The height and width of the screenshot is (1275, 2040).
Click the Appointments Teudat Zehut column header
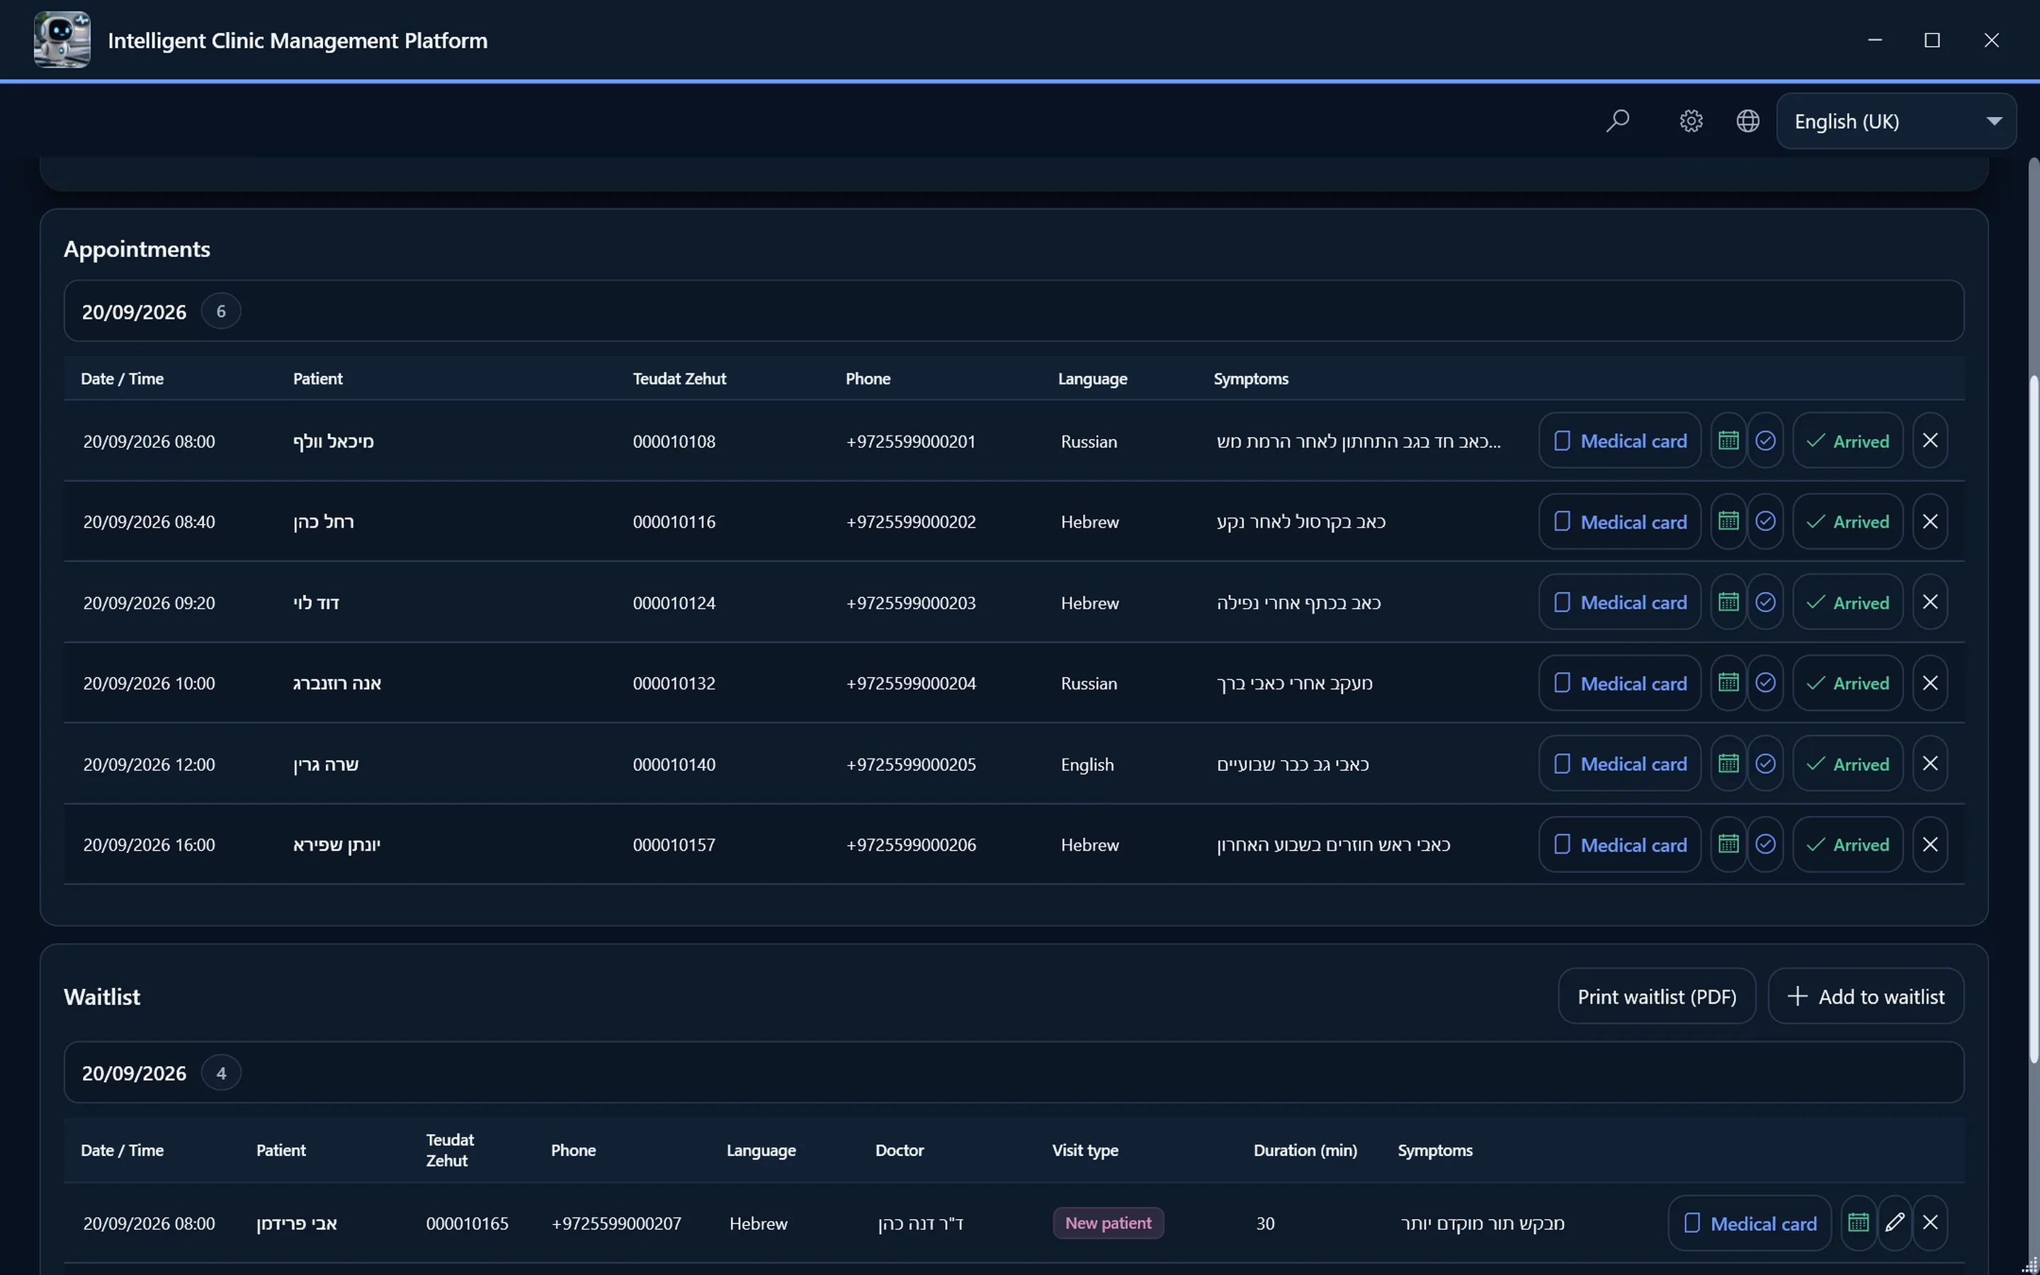coord(679,379)
